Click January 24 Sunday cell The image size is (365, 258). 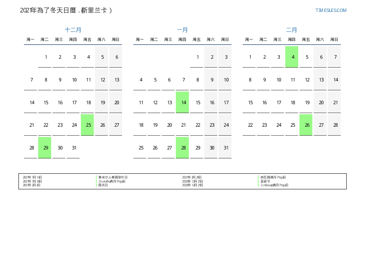(x=225, y=125)
